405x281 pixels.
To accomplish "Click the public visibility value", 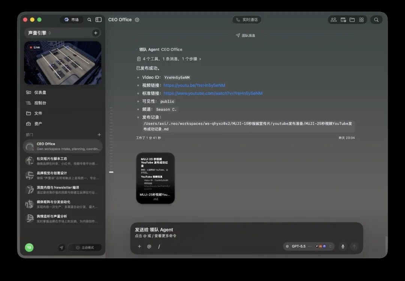I will point(167,102).
